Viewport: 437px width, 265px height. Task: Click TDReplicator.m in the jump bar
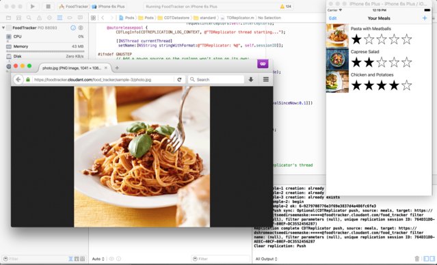click(x=237, y=18)
